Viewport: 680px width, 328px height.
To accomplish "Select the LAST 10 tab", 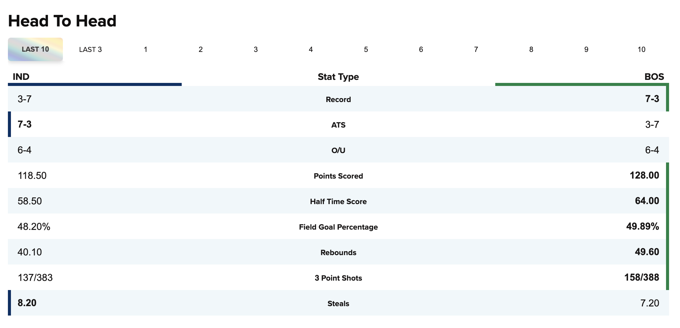I will coord(35,49).
